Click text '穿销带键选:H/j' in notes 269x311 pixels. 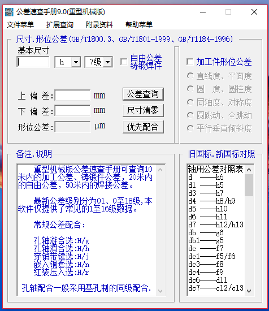click(x=61, y=257)
